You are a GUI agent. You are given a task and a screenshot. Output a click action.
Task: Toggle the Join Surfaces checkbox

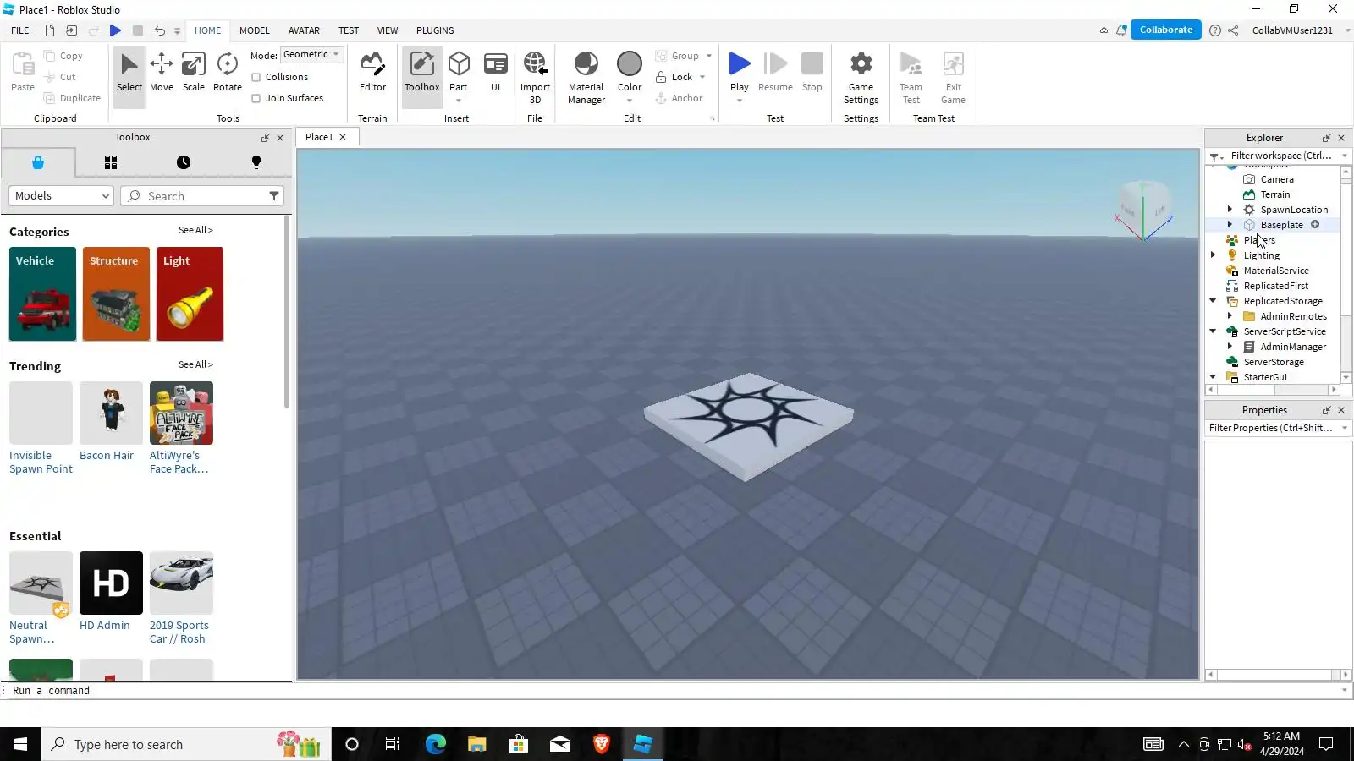coord(256,98)
